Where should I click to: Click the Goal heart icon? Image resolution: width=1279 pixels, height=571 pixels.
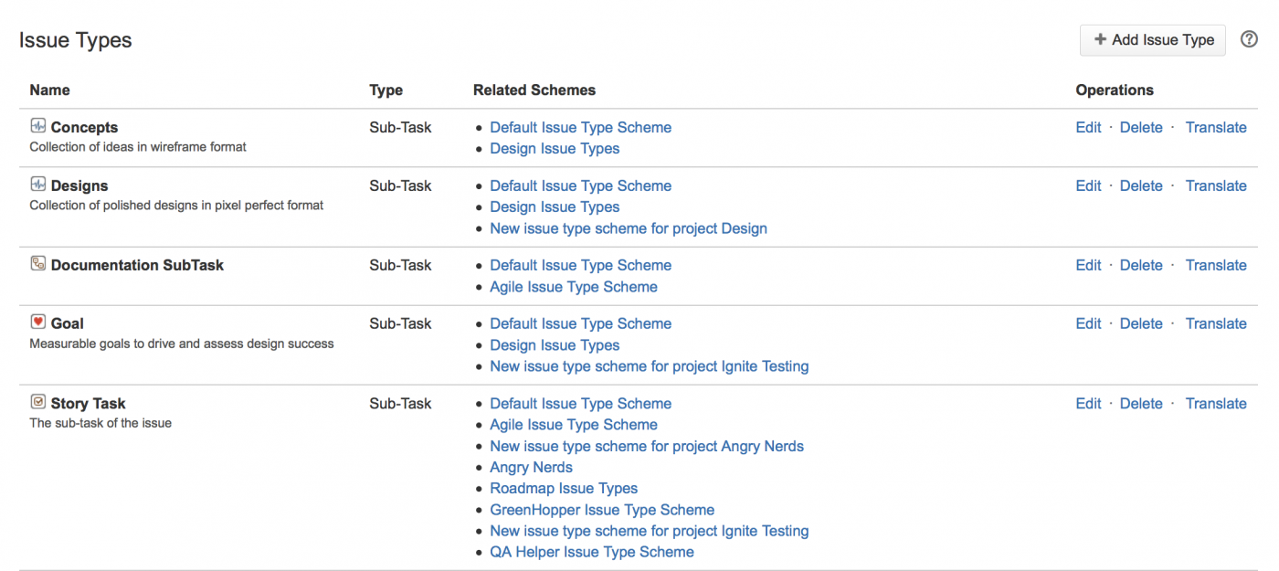click(x=37, y=323)
